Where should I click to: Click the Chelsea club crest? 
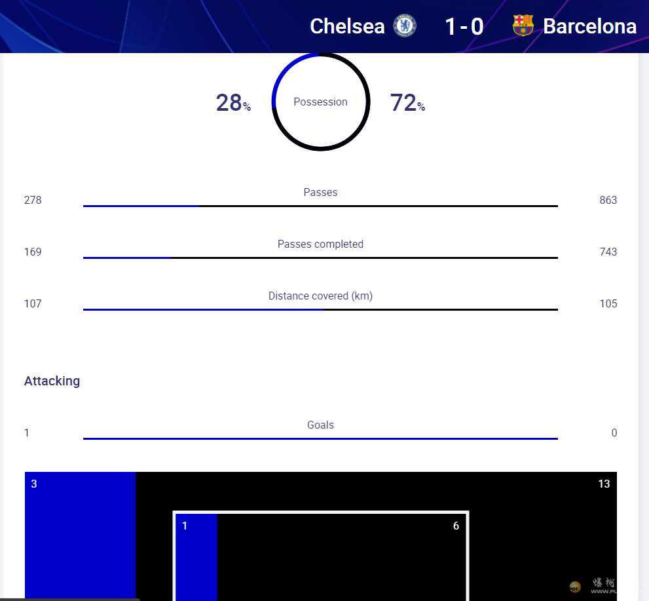click(x=405, y=26)
